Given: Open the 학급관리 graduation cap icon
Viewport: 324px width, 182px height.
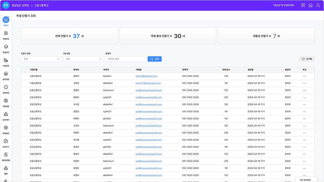Looking at the screenshot, I should point(6,47).
